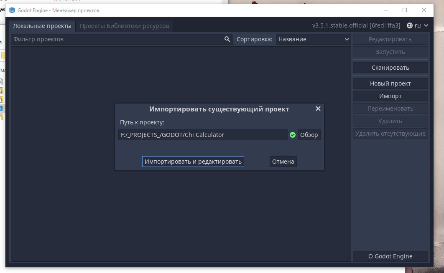Click the version v3.5.1.stable.official link

point(356,25)
